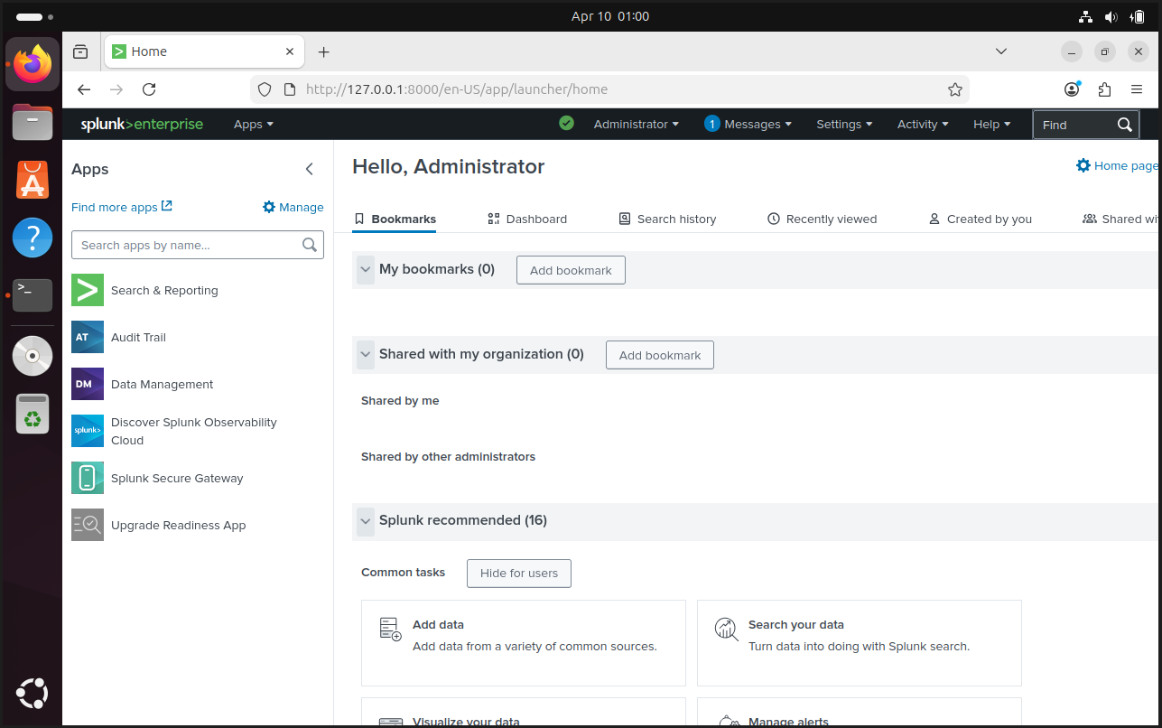Click Add bookmark under My bookmarks

coord(571,270)
